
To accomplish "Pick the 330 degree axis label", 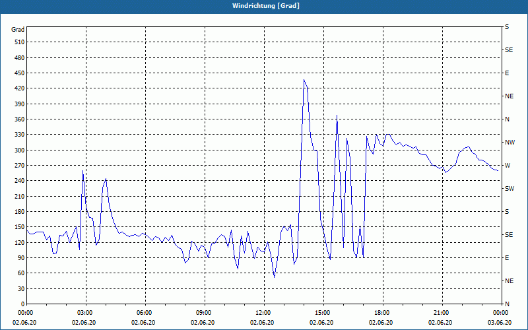I will 19,135.
